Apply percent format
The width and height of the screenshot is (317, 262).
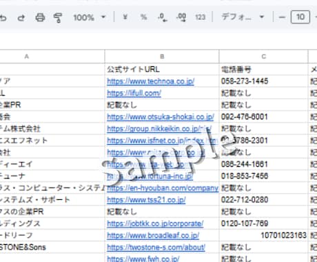tap(144, 17)
